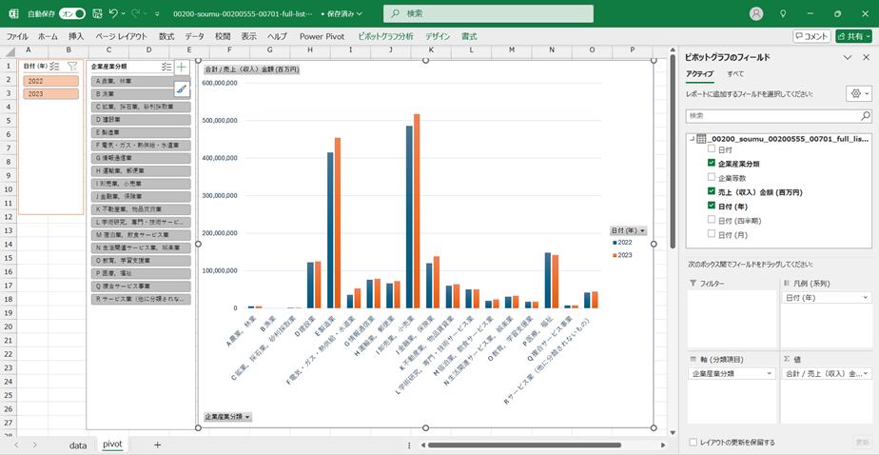Enable レイアウトの更新を保留する checkbox

[692, 442]
